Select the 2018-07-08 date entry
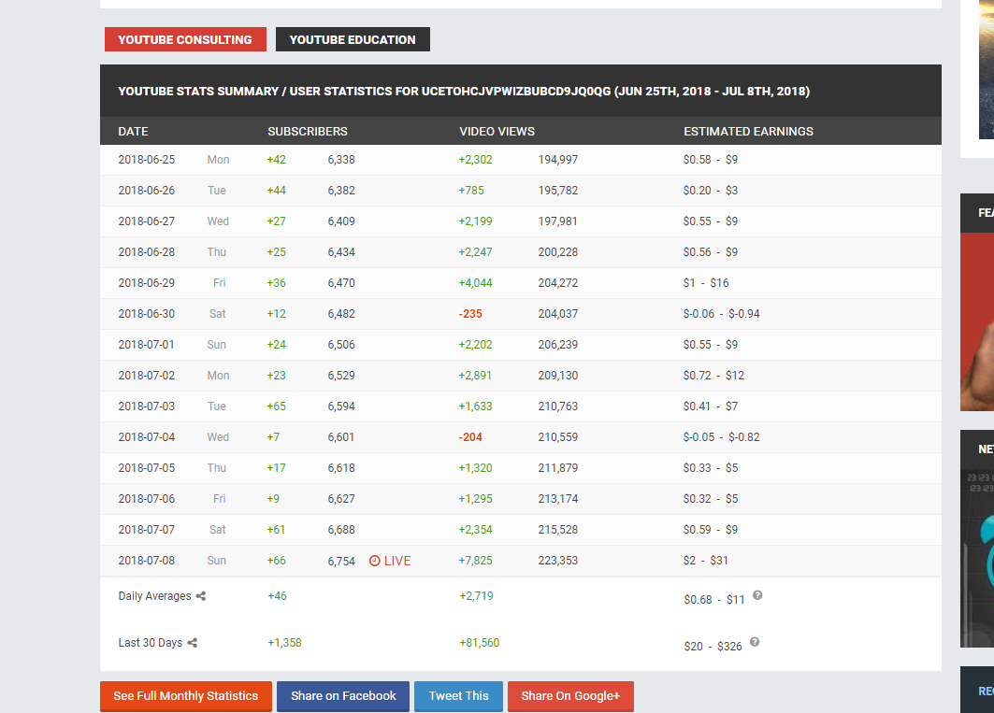 point(147,561)
